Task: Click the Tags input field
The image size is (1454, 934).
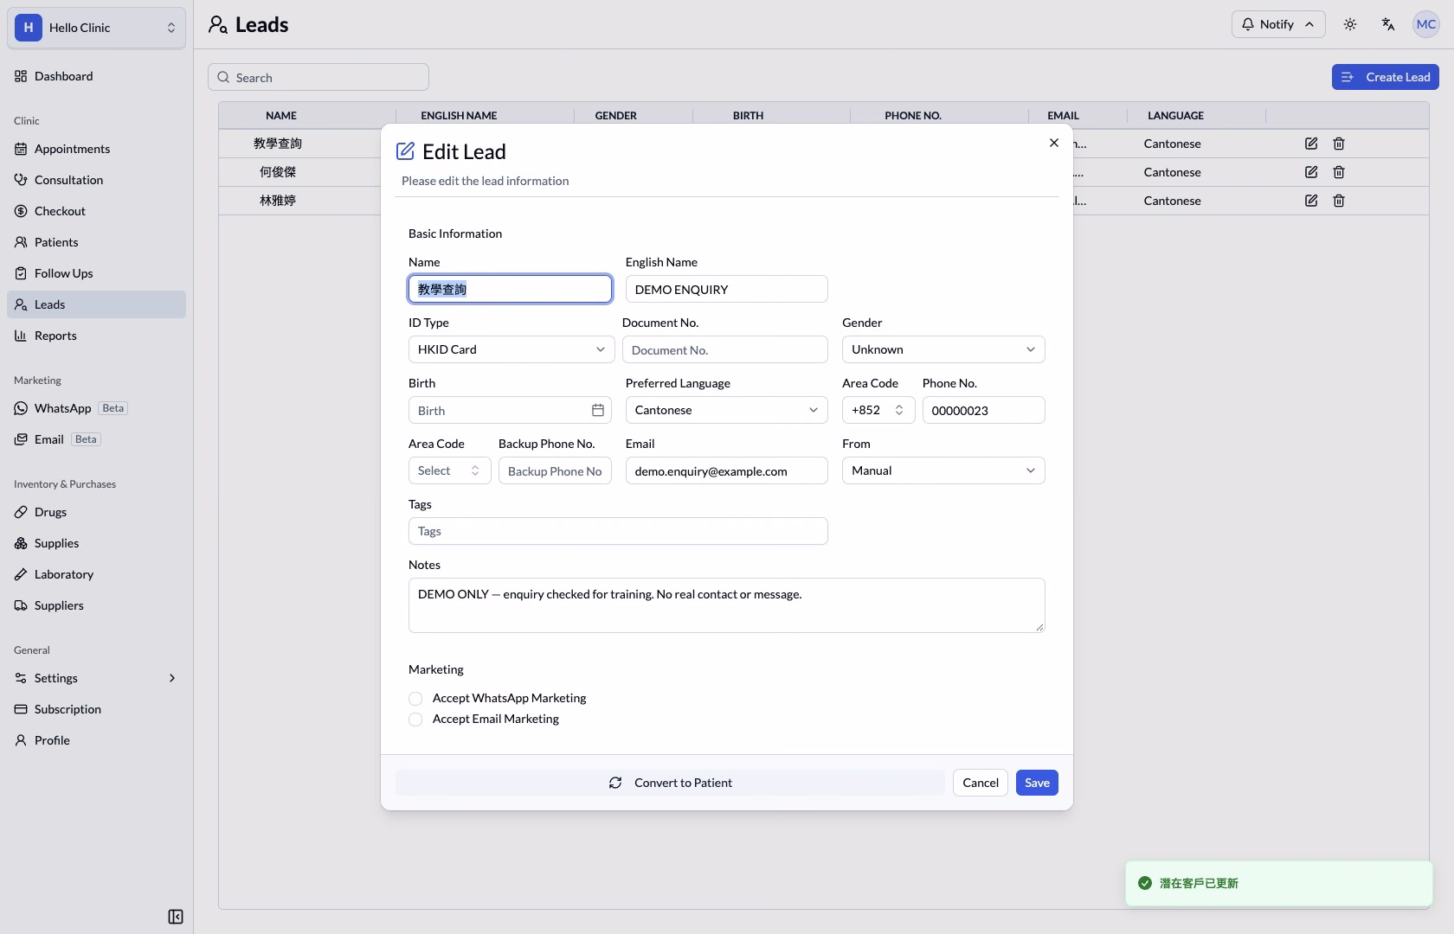Action: click(x=618, y=531)
